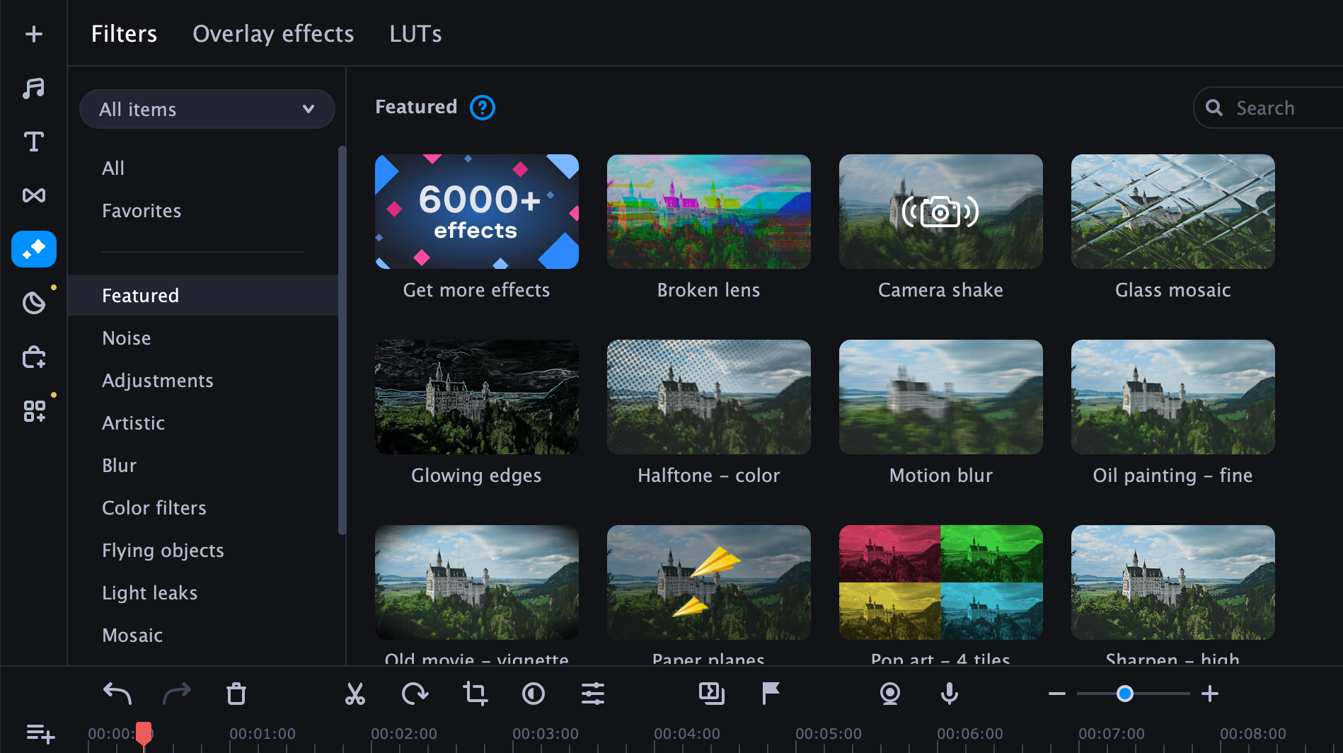Select the Blur category
This screenshot has height=753, width=1343.
119,466
